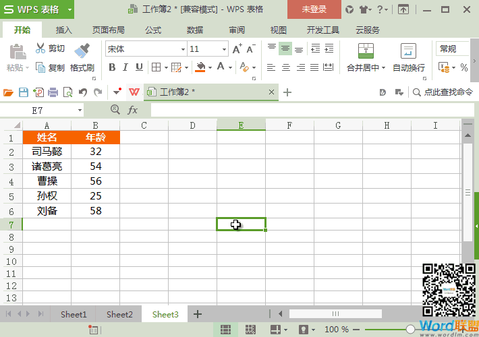Open file with the folder icon
Screen dimensions: 479x337
point(8,92)
